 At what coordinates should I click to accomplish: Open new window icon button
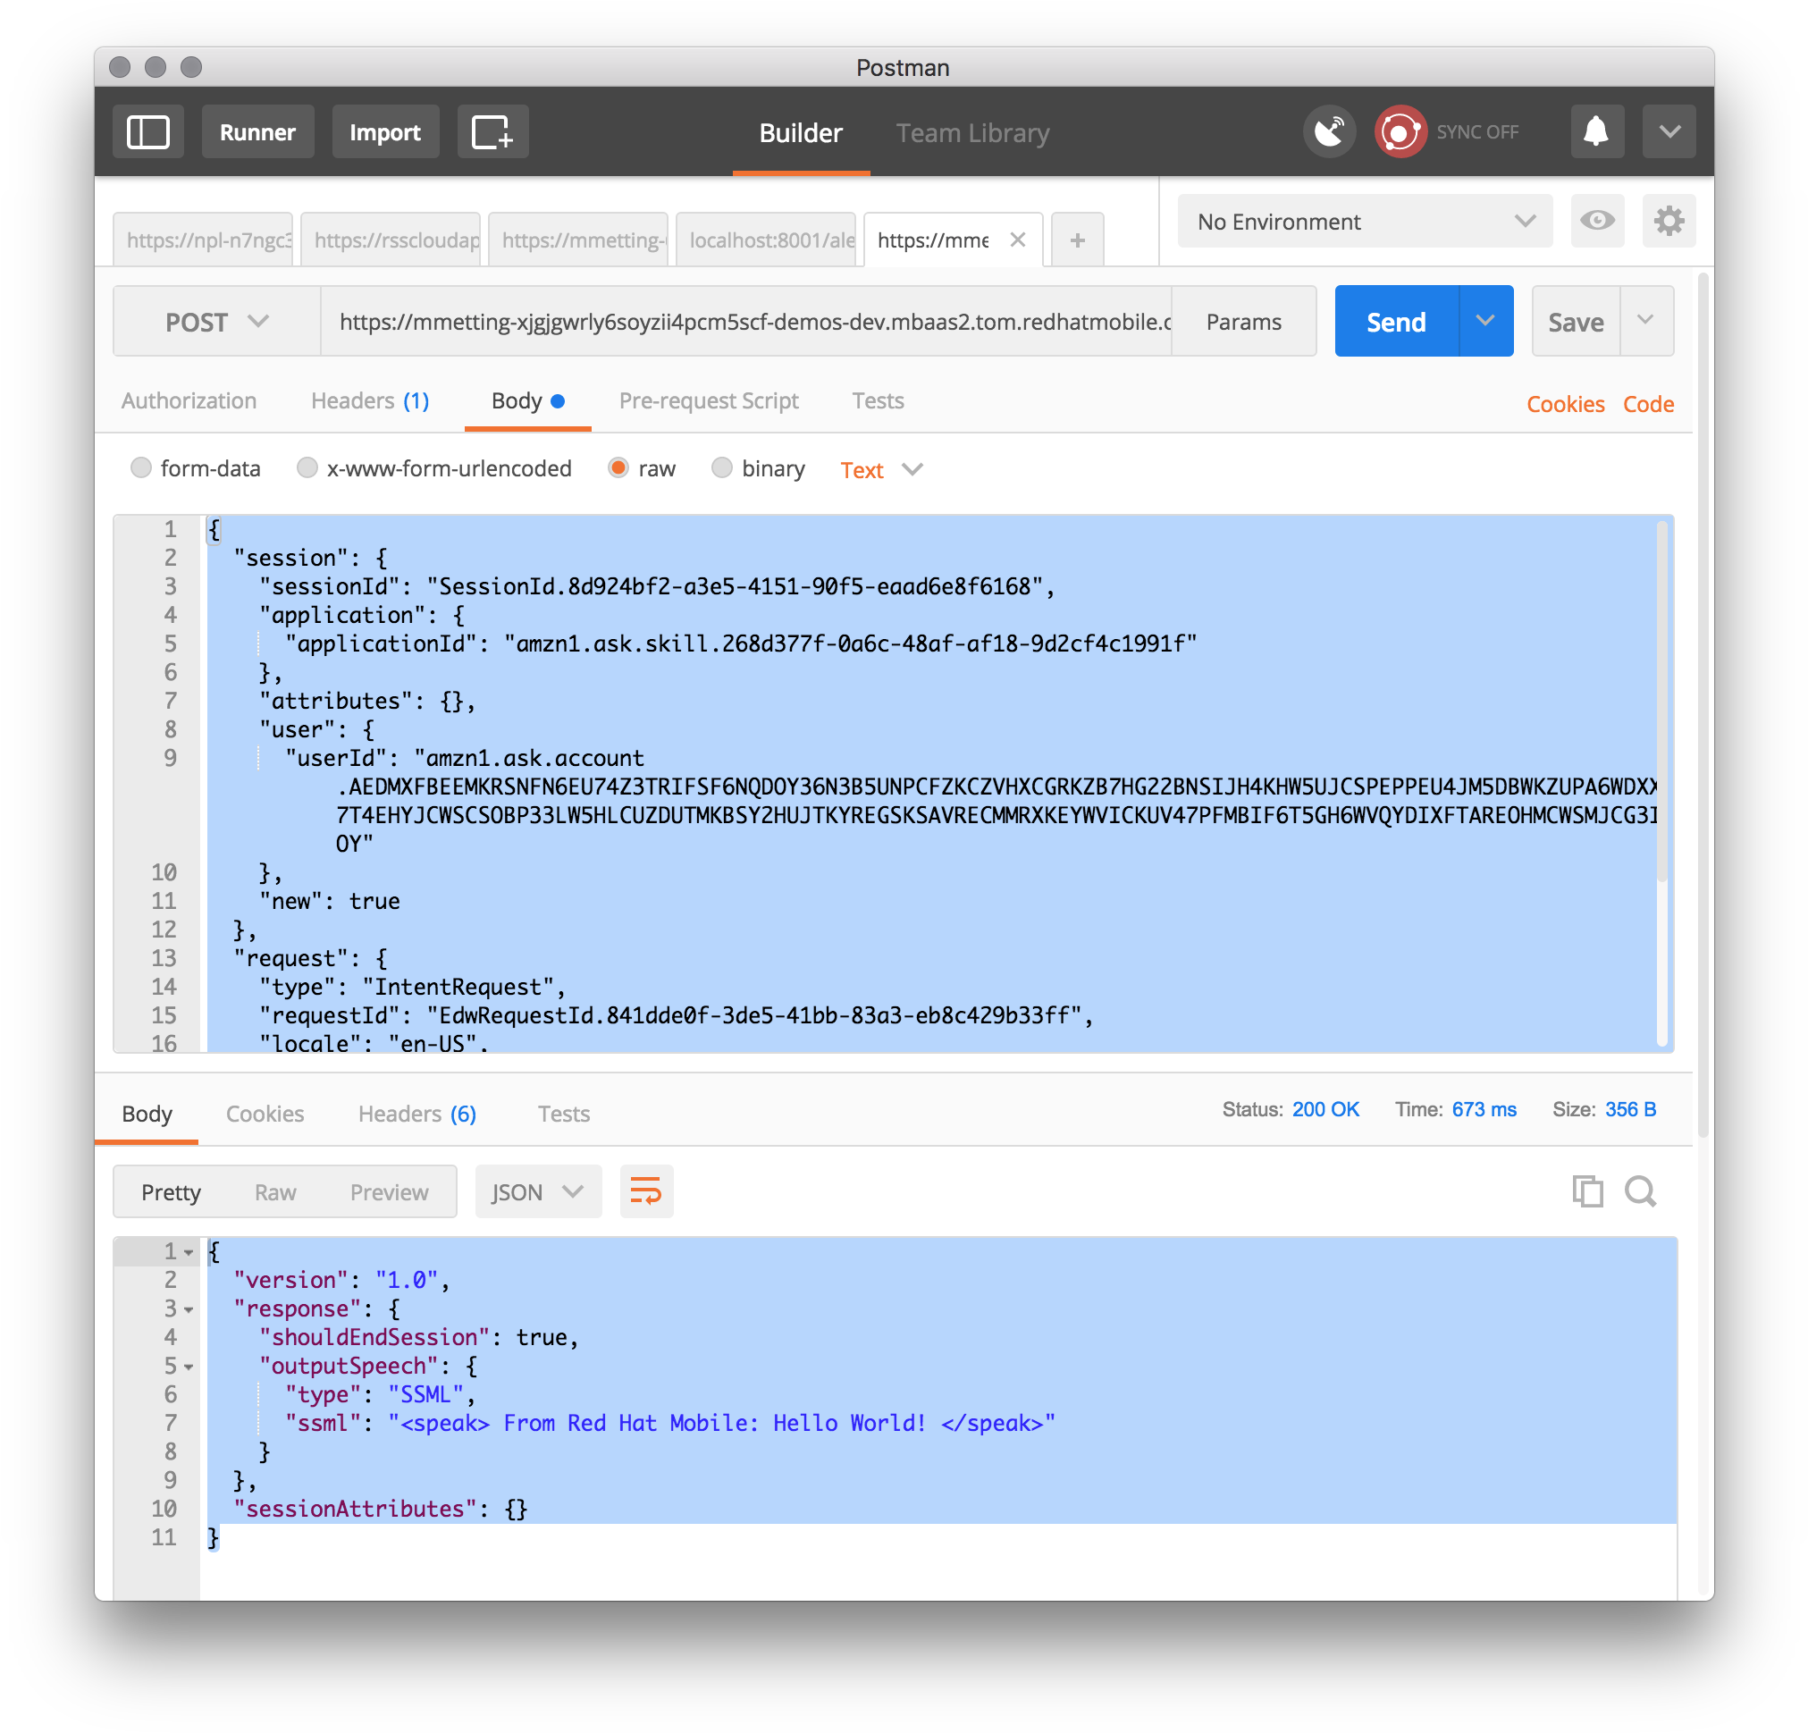click(492, 132)
